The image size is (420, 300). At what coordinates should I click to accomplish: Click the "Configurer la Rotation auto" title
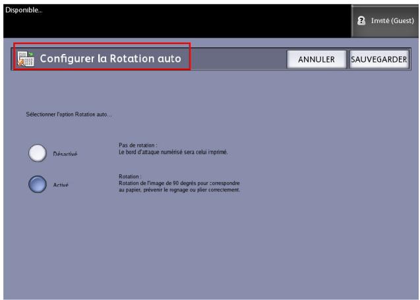pos(110,59)
